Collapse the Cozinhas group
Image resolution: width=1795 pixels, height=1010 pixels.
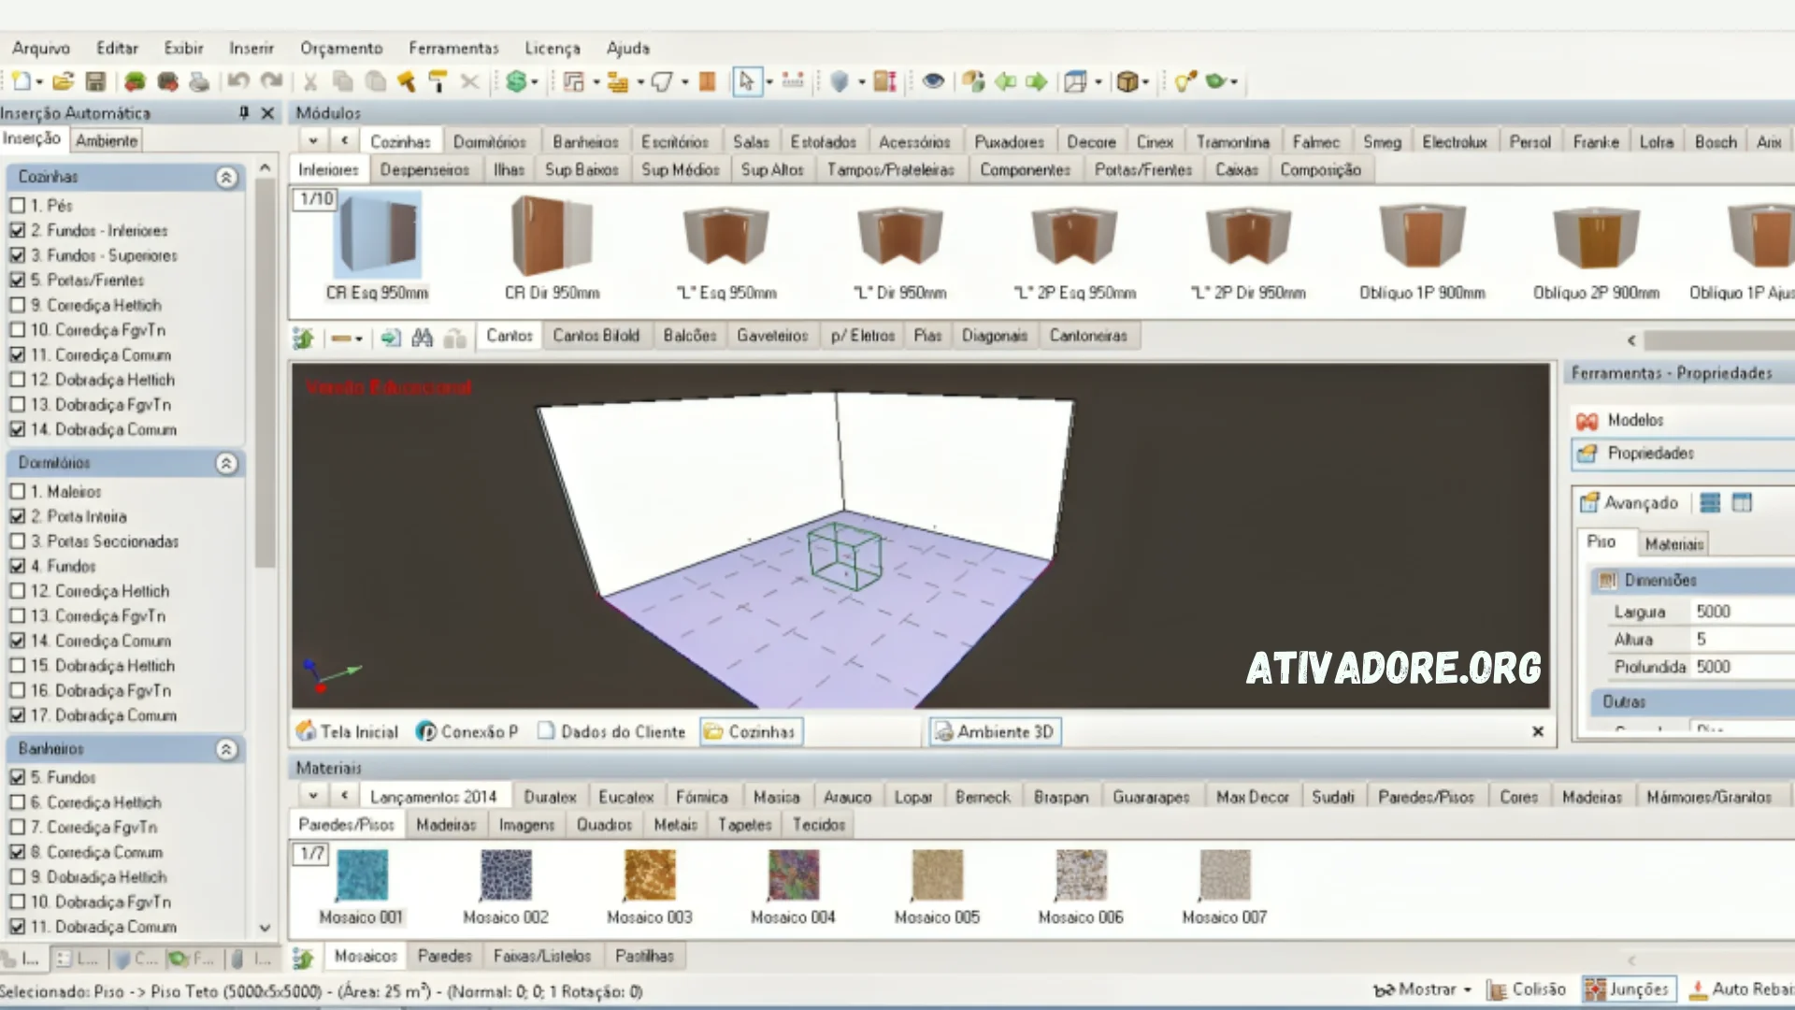(x=226, y=178)
